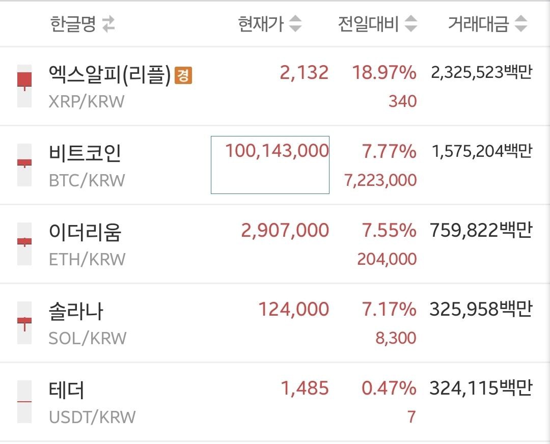Click the Ethereum candlestick mini chart icon
Image resolution: width=550 pixels, height=444 pixels.
(24, 243)
